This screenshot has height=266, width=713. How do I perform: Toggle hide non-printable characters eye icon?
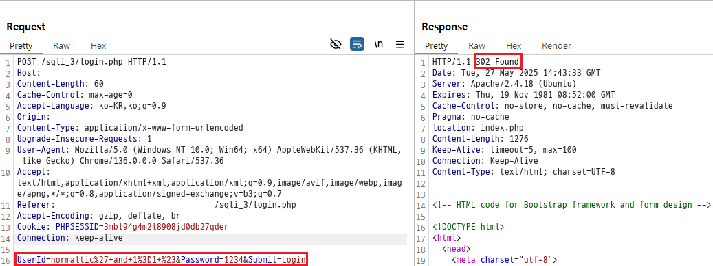click(336, 45)
